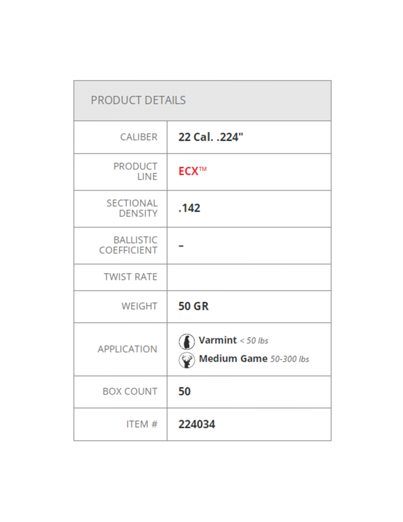Click the BALLISTIC COEFFICIENT row label
Screen dimensions: 403x522
click(x=128, y=245)
